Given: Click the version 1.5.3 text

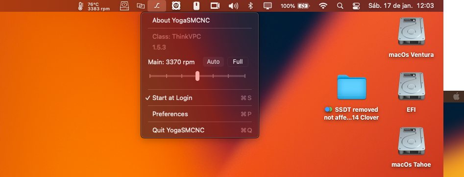Looking at the screenshot, I should [x=159, y=48].
